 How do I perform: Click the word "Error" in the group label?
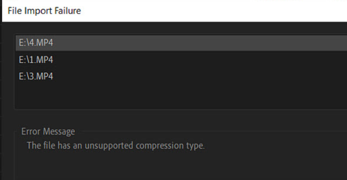point(31,132)
